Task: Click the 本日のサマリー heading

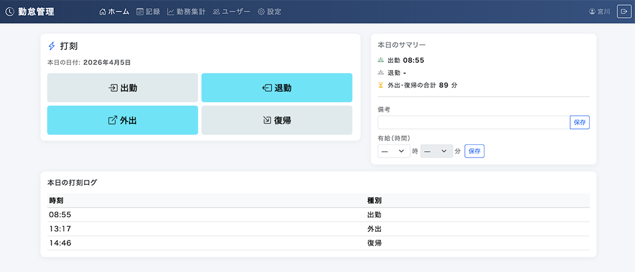Action: 402,44
